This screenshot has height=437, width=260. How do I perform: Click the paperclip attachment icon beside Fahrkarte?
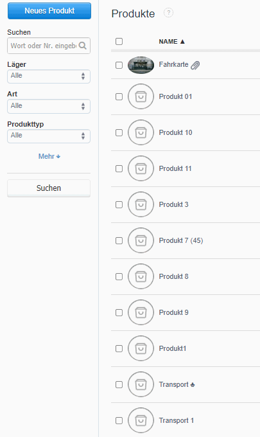pyautogui.click(x=195, y=65)
